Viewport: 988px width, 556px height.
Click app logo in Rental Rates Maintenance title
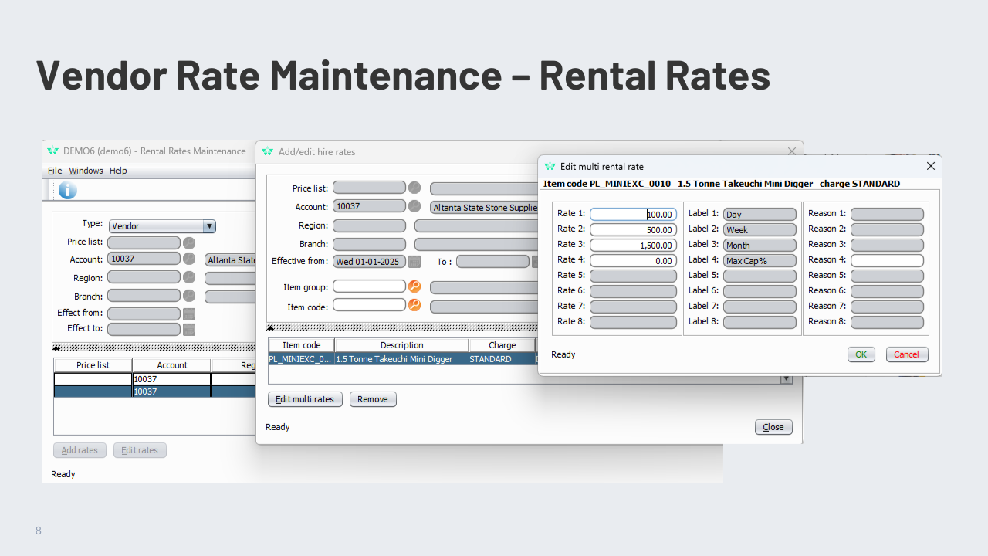pos(52,151)
